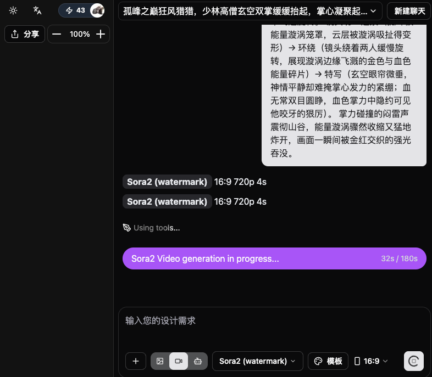Start a new chat with 新建聊天
Screen dimensions: 432x377
point(409,11)
